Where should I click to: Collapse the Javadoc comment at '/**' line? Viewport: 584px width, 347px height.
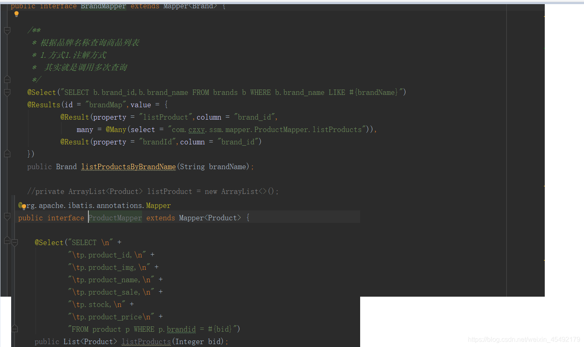[7, 30]
